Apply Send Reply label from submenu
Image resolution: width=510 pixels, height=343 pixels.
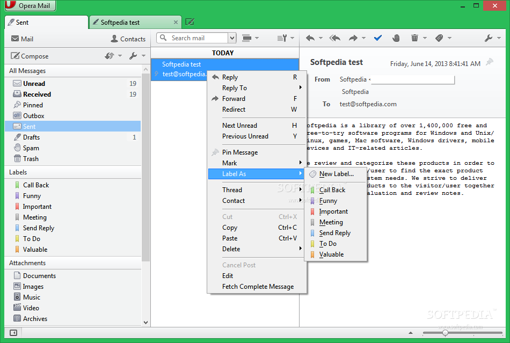[336, 233]
